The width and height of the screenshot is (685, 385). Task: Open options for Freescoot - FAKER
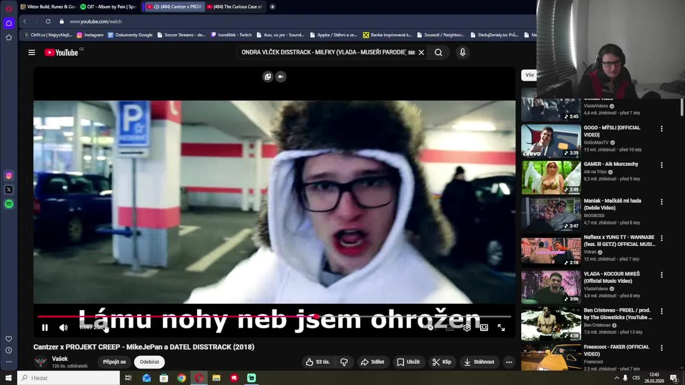661,348
